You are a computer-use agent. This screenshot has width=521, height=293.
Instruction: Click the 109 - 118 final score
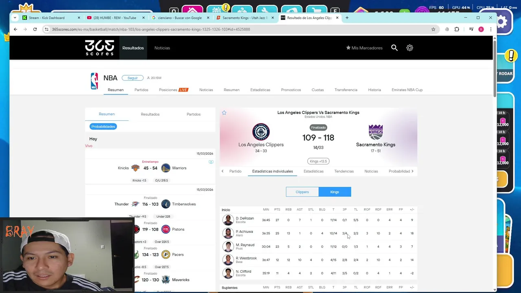coord(318,138)
